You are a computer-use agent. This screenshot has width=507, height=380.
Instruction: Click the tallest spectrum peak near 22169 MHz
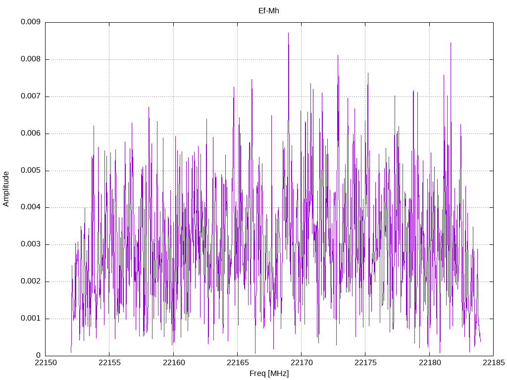coord(289,33)
